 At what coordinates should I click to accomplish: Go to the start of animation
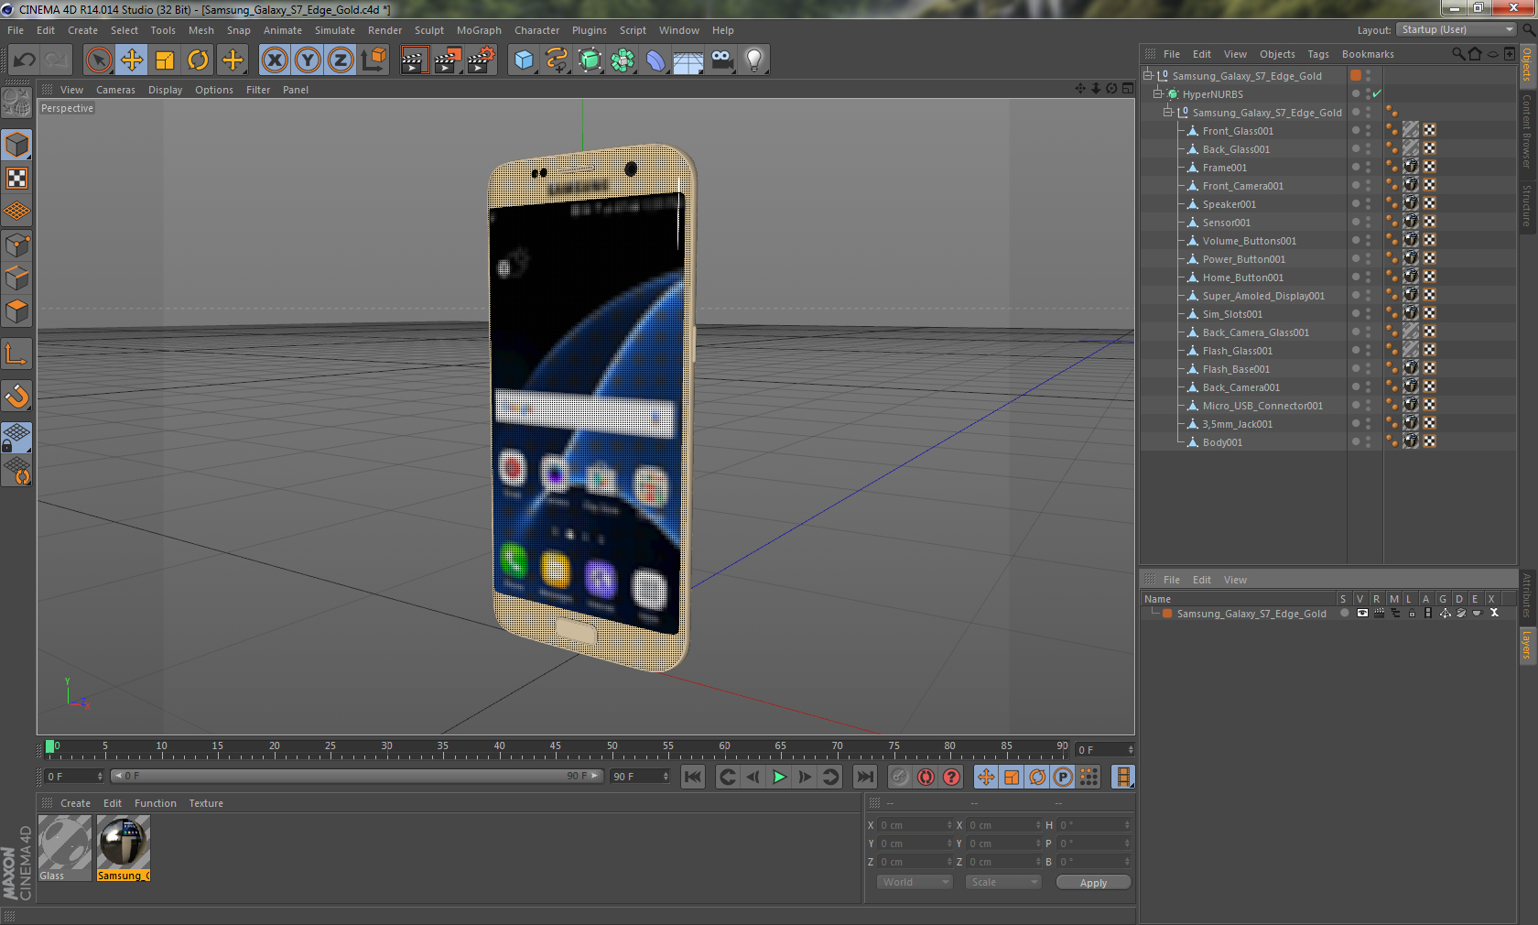point(693,777)
